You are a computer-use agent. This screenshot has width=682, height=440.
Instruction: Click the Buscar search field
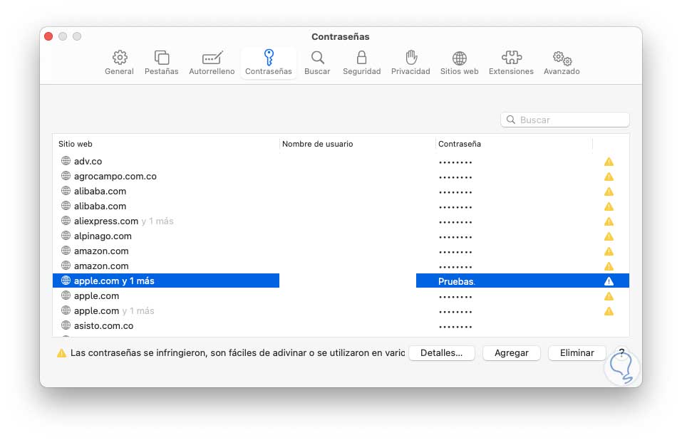click(x=564, y=120)
